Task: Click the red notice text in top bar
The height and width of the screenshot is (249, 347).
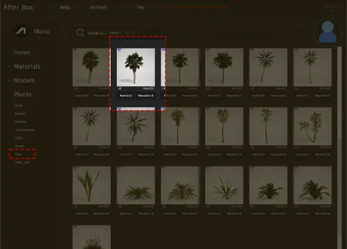Action: coord(197,7)
